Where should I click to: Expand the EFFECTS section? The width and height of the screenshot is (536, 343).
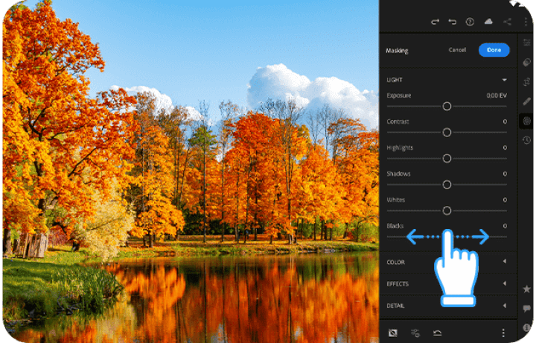[x=504, y=283]
